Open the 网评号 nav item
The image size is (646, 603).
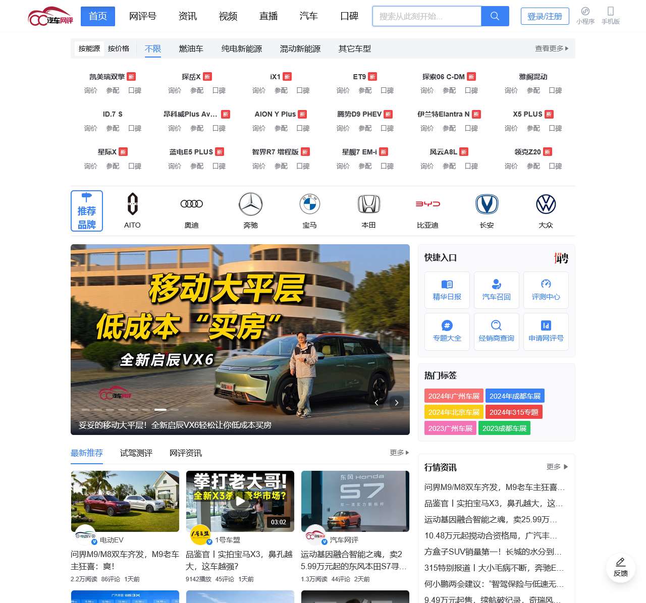point(143,16)
